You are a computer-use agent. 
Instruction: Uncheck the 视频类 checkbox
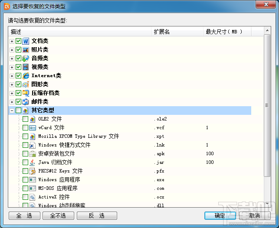18,67
